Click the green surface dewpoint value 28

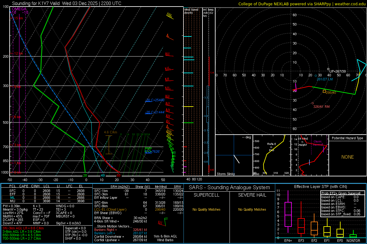click(x=85, y=175)
